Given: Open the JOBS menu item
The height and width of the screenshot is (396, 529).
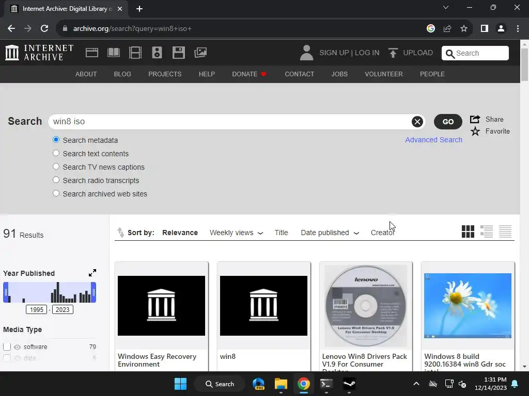Looking at the screenshot, I should tap(339, 74).
